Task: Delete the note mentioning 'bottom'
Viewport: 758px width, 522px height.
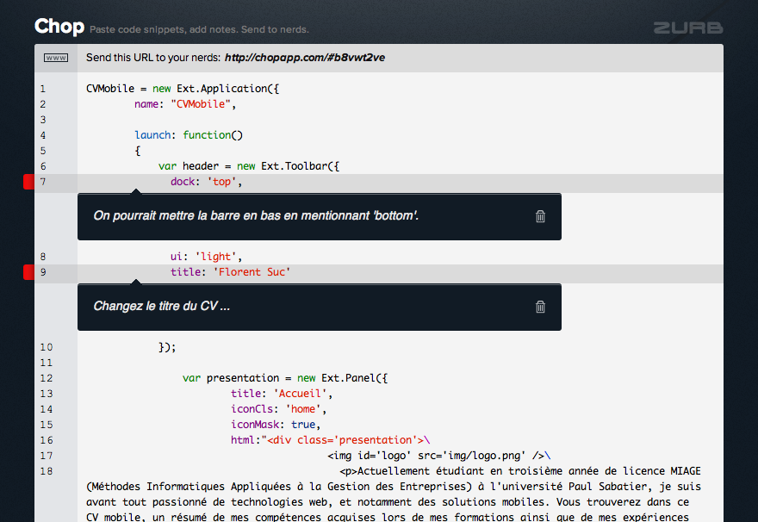Action: click(540, 216)
